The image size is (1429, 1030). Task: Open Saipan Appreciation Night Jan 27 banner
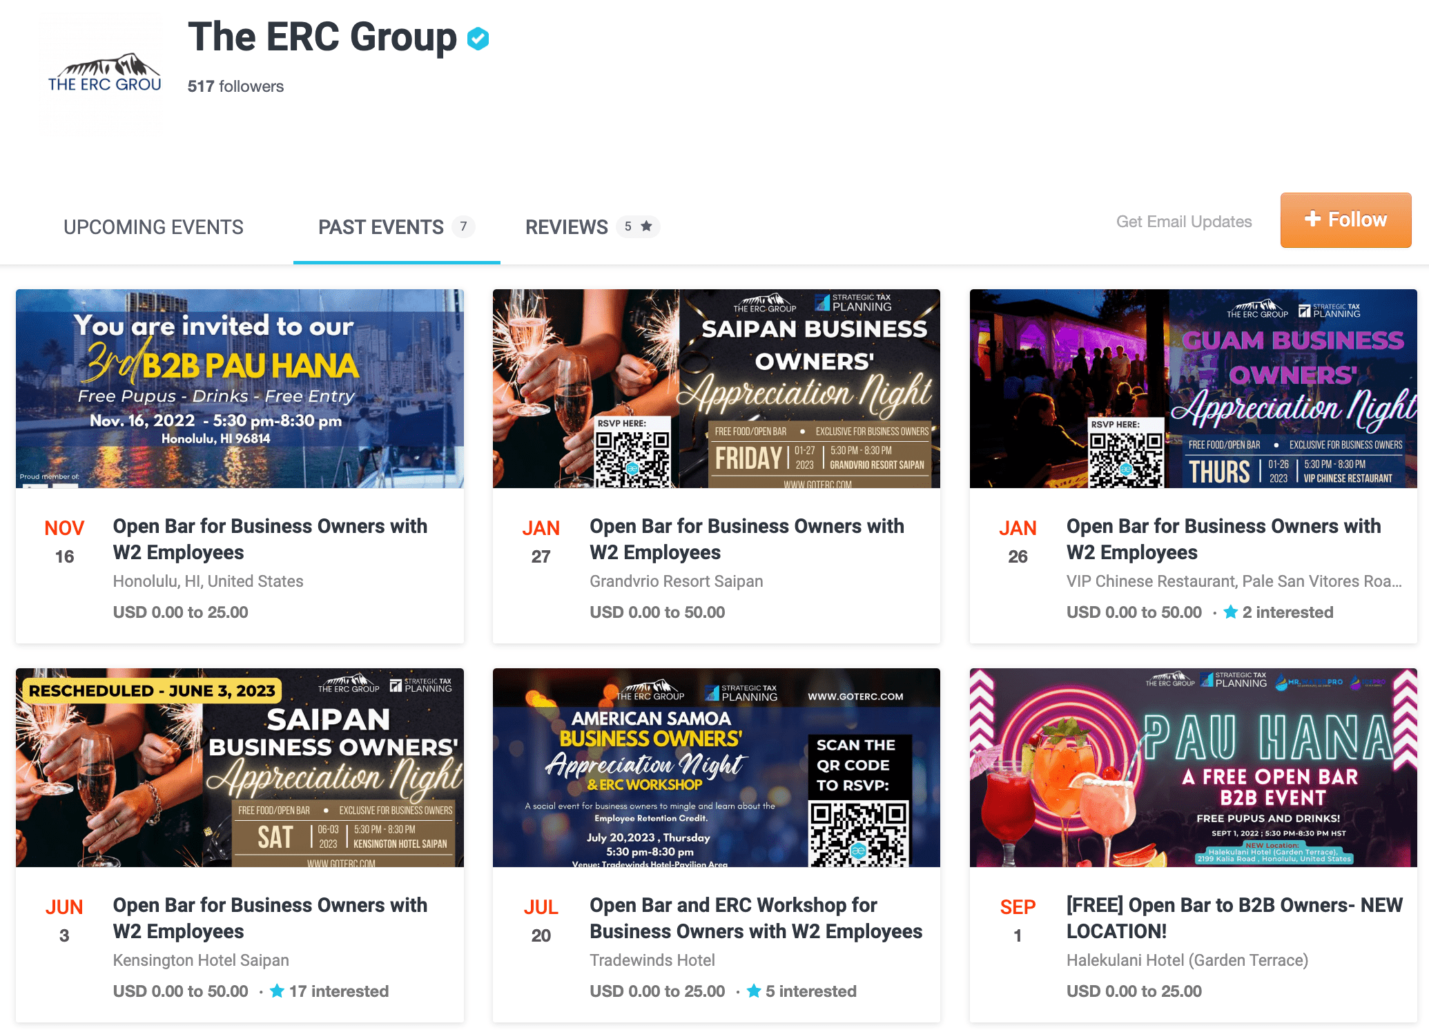pyautogui.click(x=717, y=389)
